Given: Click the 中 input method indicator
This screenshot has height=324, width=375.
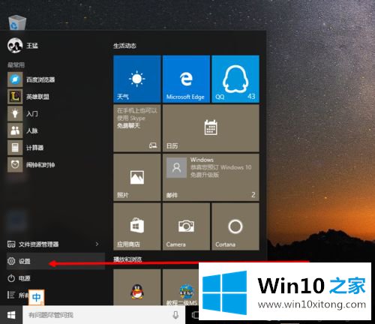Looking at the screenshot, I should point(36,297).
